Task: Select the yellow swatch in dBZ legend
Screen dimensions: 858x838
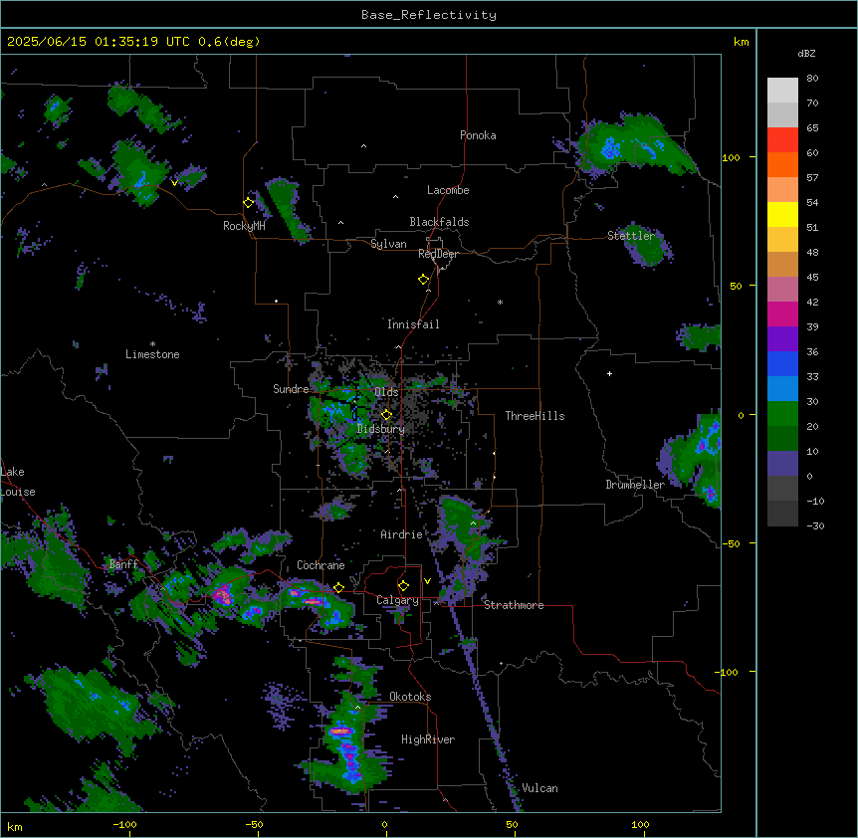Action: tap(782, 214)
